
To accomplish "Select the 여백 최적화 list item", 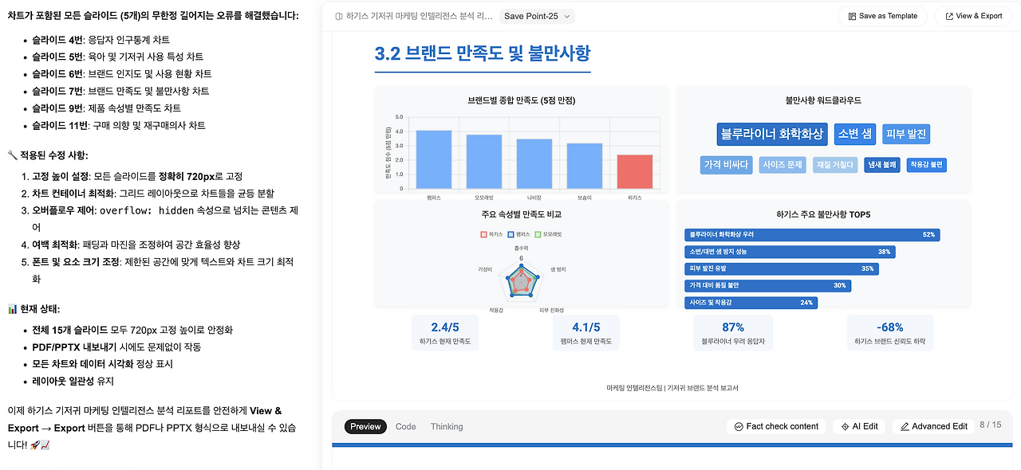I will tap(136, 245).
